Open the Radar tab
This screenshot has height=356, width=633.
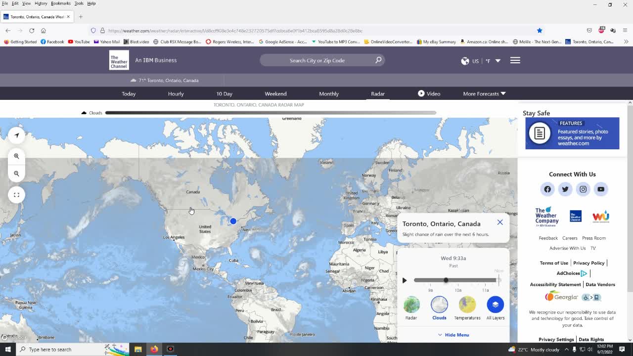click(378, 93)
